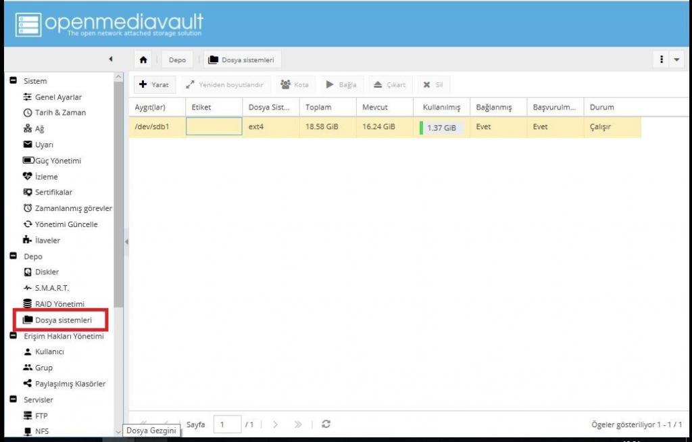This screenshot has height=442, width=692.
Task: Click the Çalışır status cell
Action: point(612,127)
